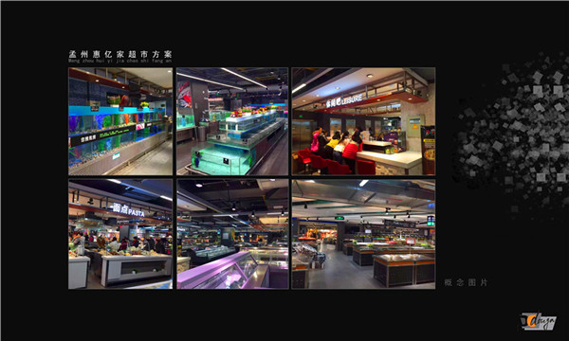Click the 面点 PASTA illuminated sign
The width and height of the screenshot is (569, 341).
[128, 210]
